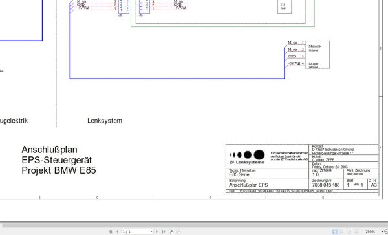Click the 'Lenksystem' label in the drawing
This screenshot has width=388, height=235.
click(105, 121)
